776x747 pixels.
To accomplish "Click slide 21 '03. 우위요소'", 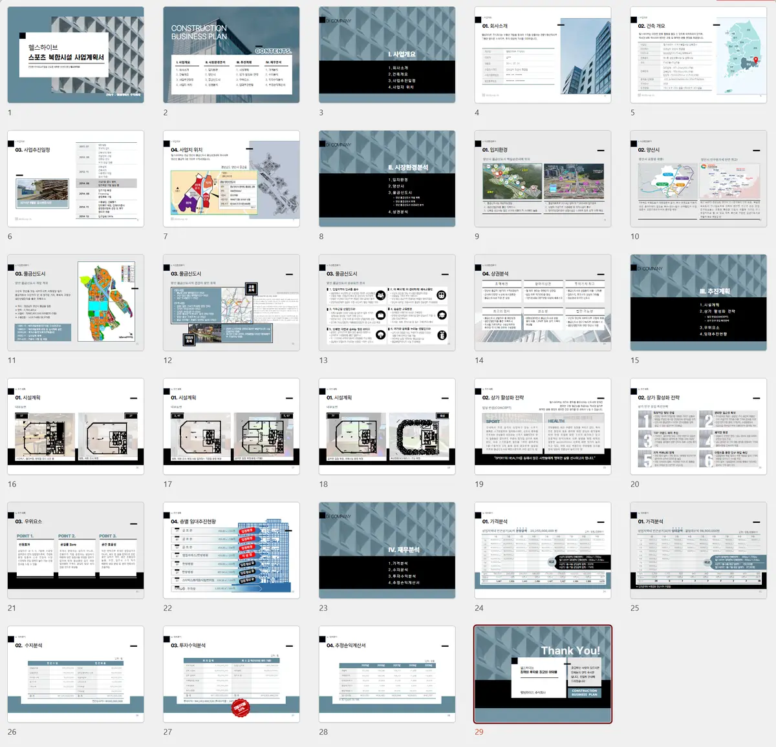I will 76,551.
